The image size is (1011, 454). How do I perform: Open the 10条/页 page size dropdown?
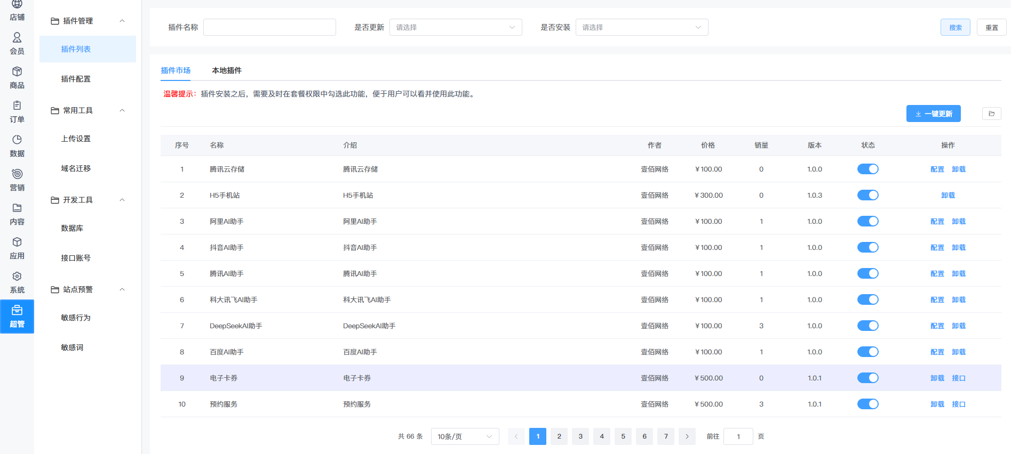point(465,436)
